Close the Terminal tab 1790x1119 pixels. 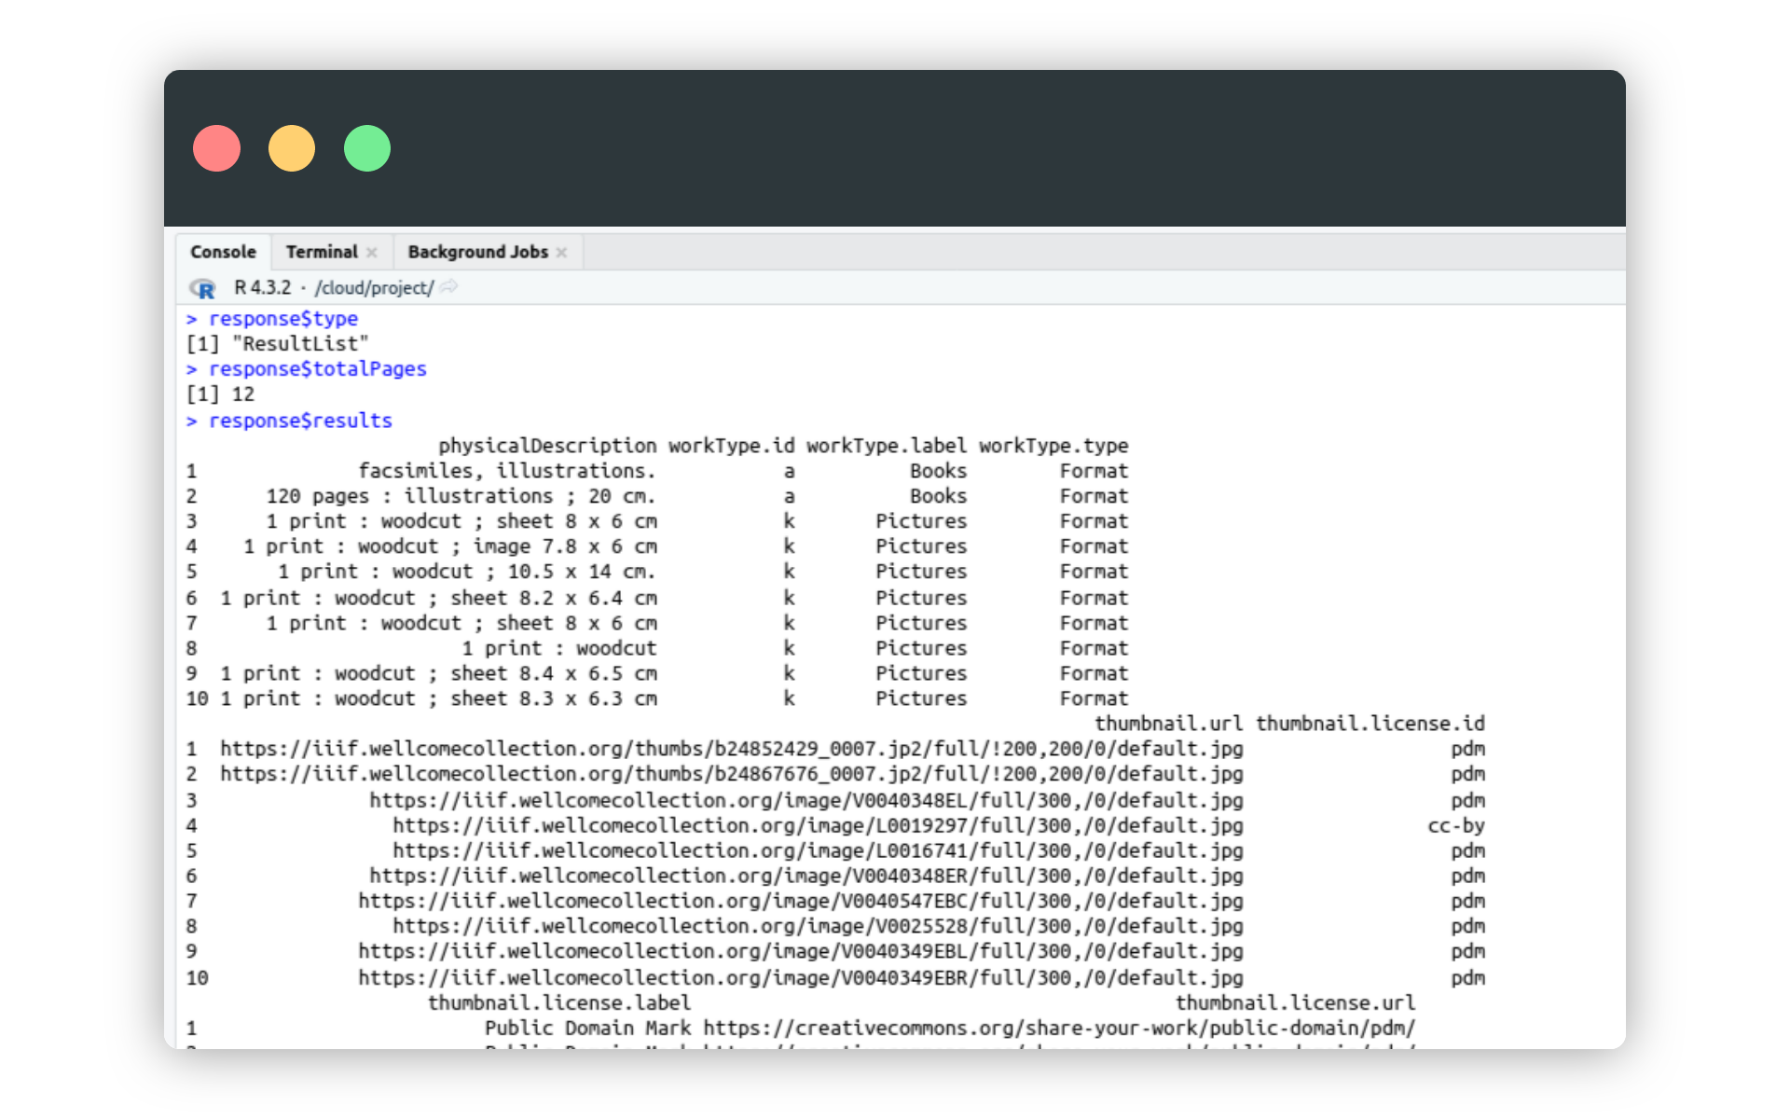click(372, 253)
